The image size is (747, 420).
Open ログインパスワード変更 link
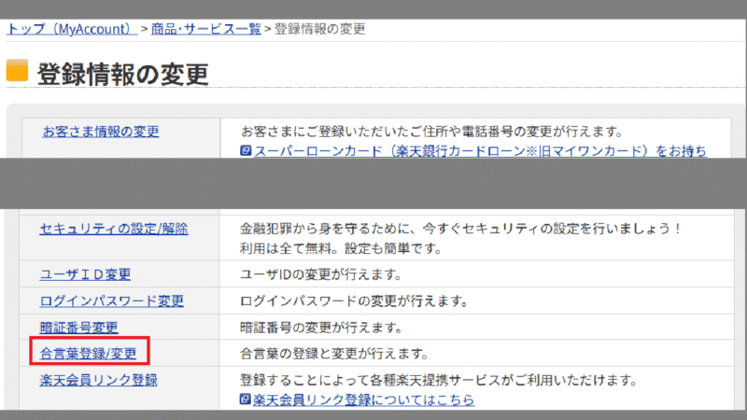111,301
